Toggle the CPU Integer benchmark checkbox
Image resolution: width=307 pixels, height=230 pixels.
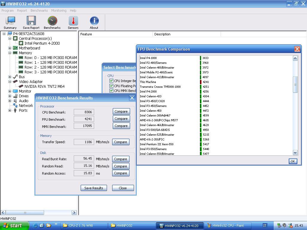[112, 81]
